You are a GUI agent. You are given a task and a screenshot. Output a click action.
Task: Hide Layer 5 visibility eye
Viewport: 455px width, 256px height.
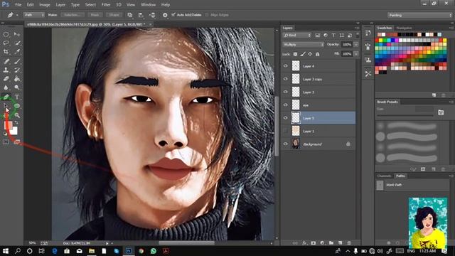click(286, 118)
